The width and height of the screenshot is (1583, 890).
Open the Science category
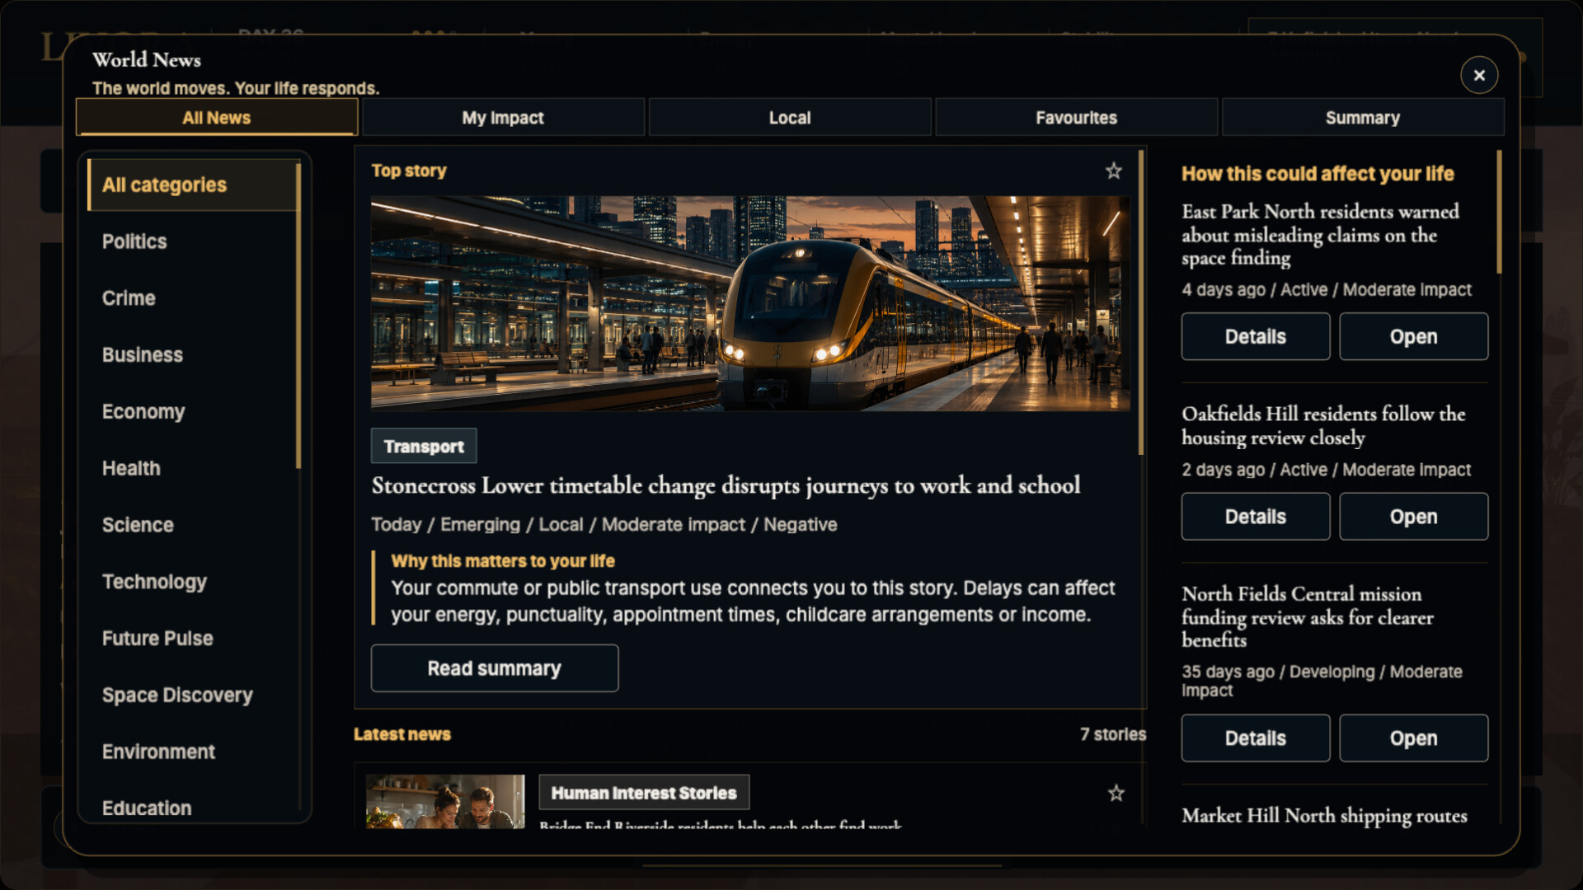pyautogui.click(x=192, y=525)
